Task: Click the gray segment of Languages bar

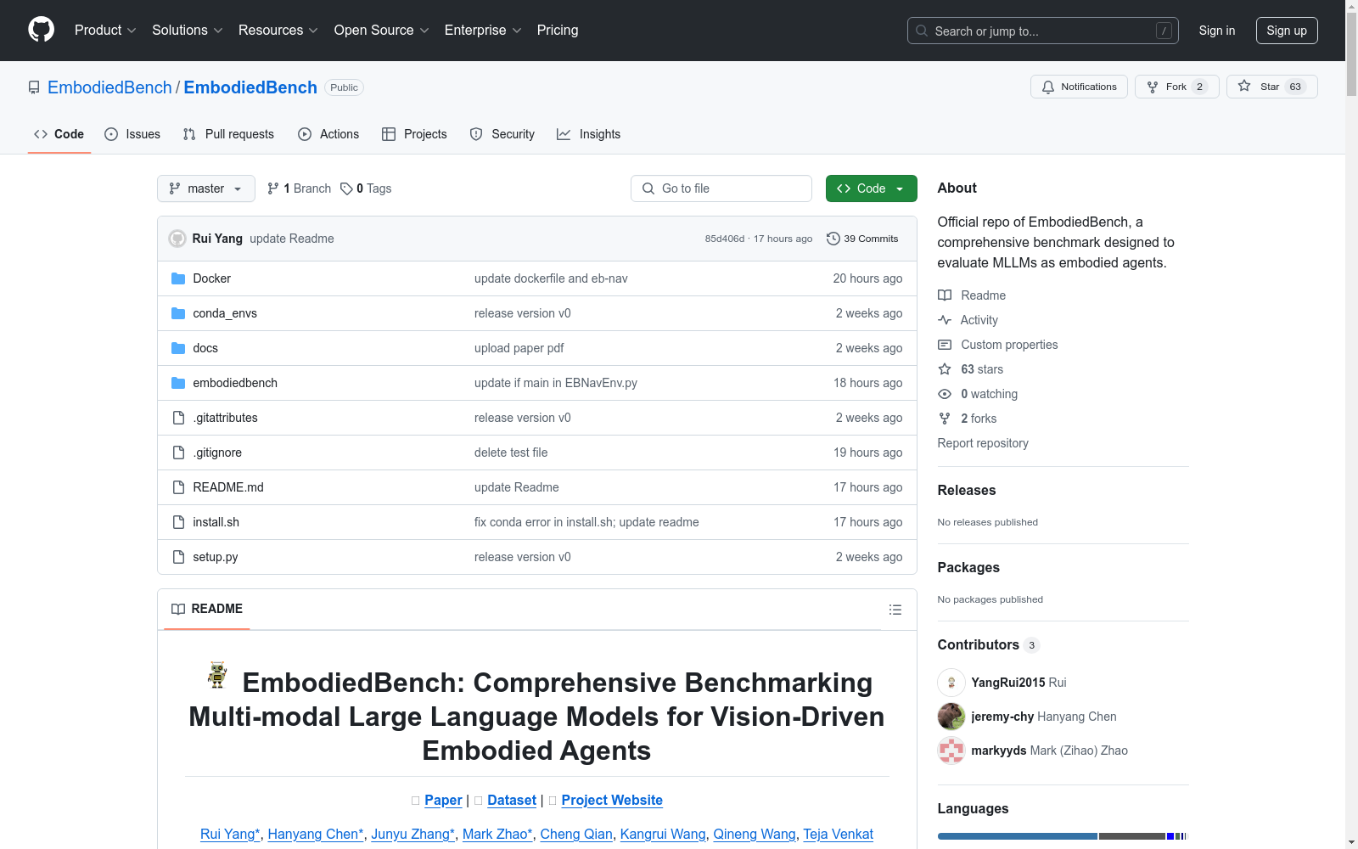Action: [x=1132, y=836]
